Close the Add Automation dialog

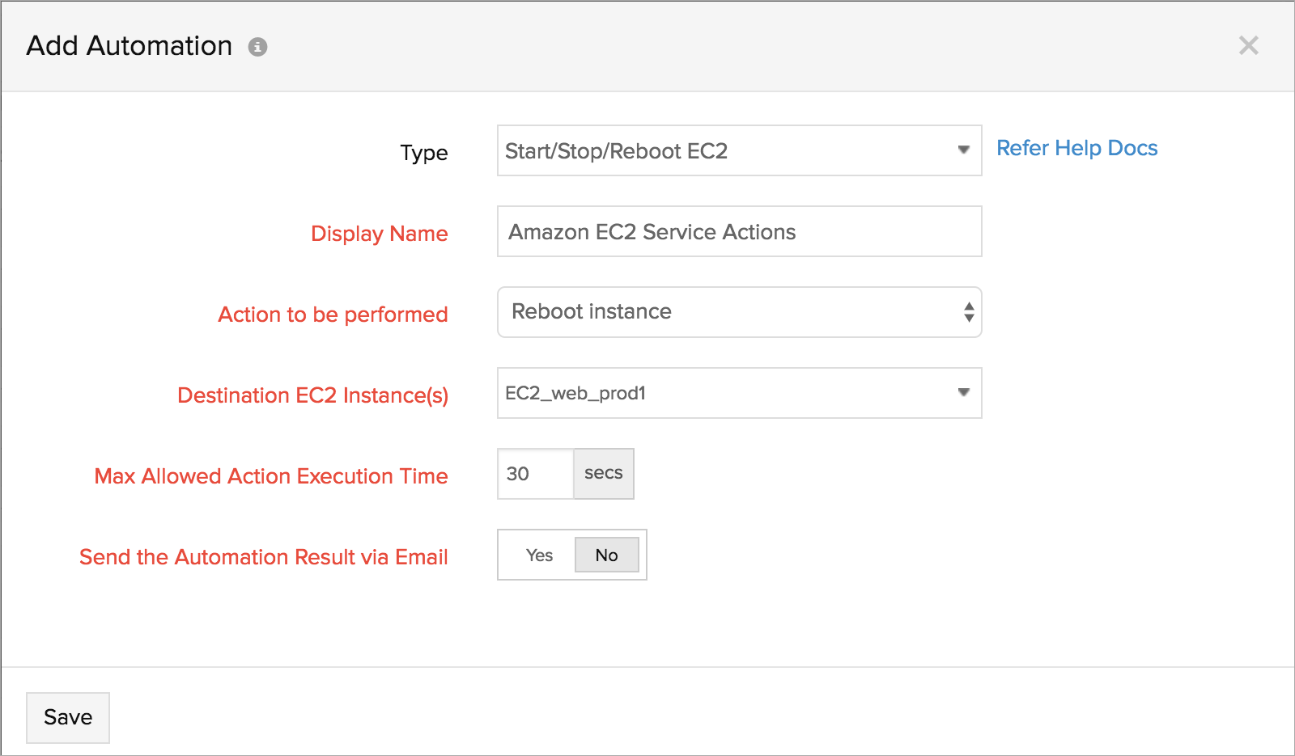point(1248,46)
